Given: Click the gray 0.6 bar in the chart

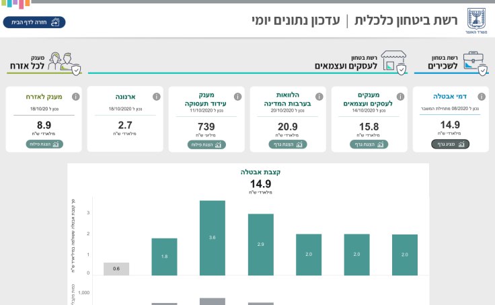Looking at the screenshot, I should [x=116, y=269].
